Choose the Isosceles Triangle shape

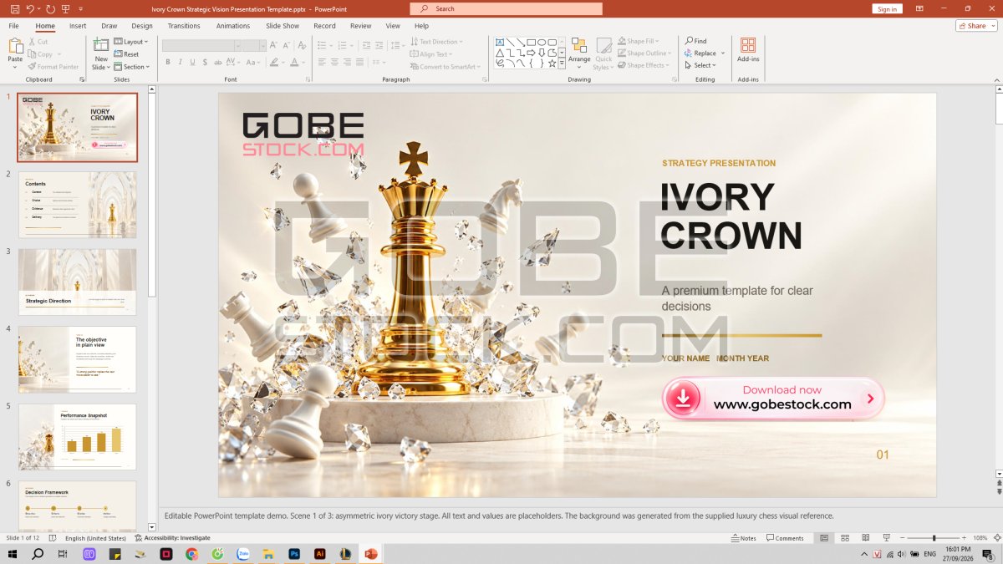coord(500,53)
